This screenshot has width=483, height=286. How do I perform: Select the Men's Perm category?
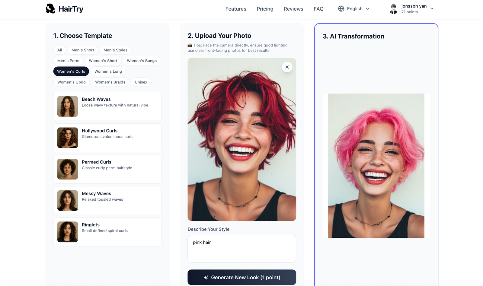[x=68, y=61]
